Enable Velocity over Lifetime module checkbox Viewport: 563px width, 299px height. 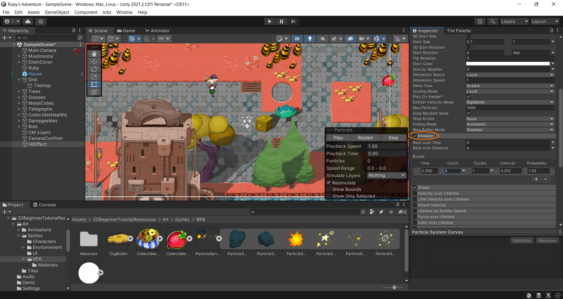(415, 193)
